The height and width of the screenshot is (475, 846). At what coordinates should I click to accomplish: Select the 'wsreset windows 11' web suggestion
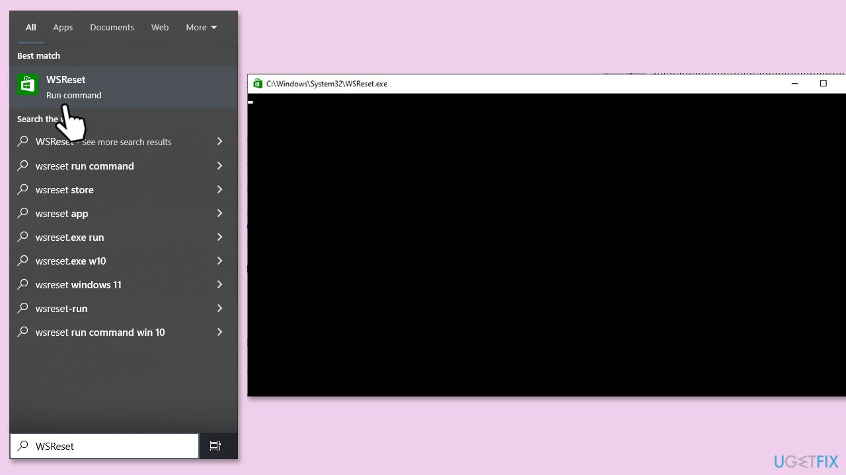pos(123,284)
